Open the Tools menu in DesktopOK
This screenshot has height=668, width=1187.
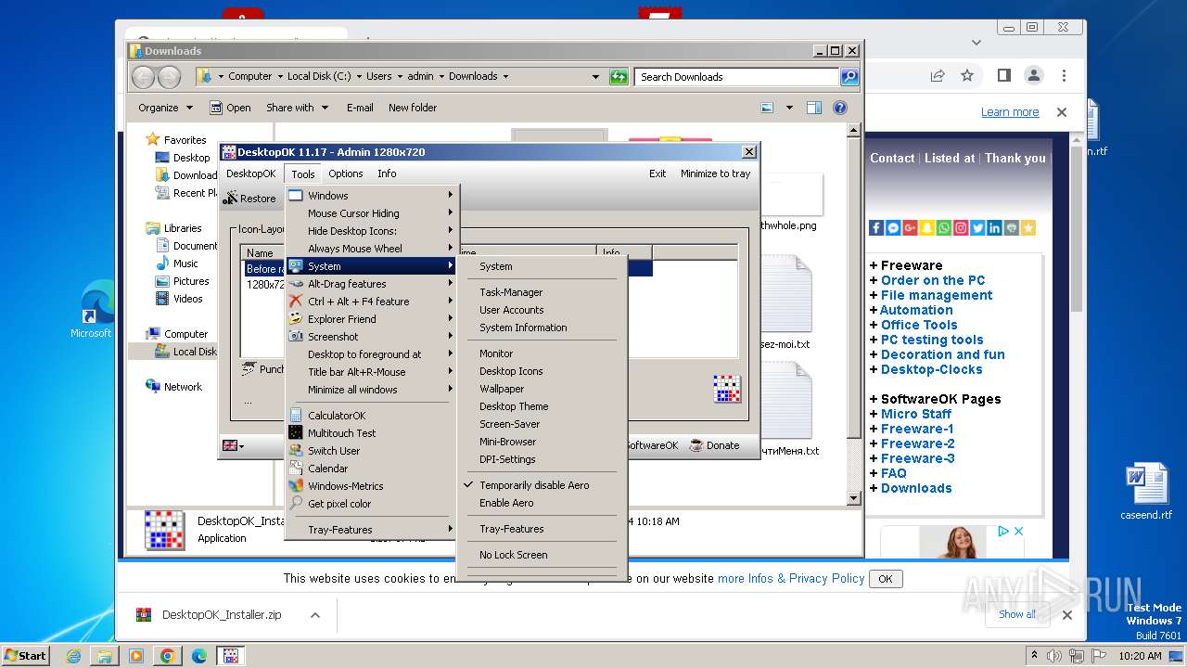click(303, 173)
